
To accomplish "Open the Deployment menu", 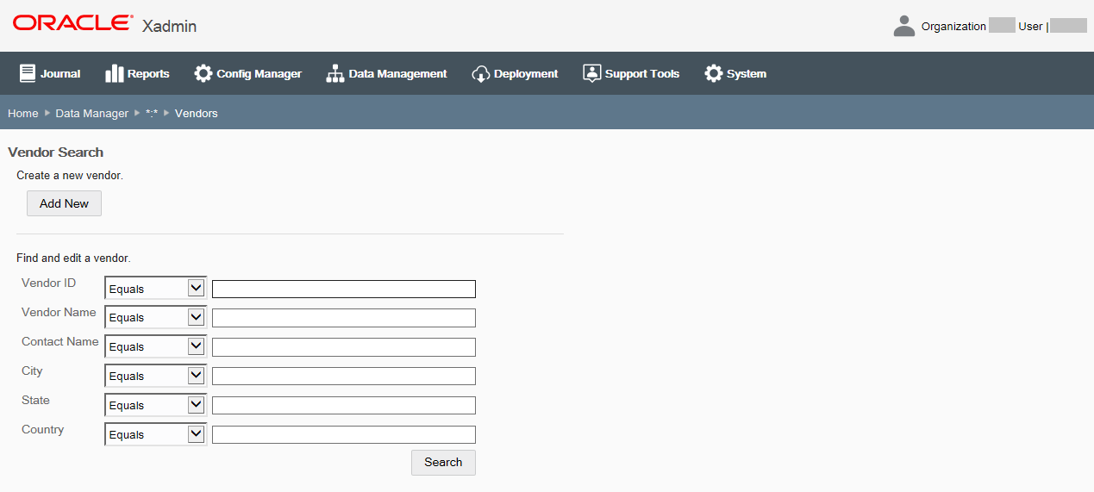I will 515,73.
